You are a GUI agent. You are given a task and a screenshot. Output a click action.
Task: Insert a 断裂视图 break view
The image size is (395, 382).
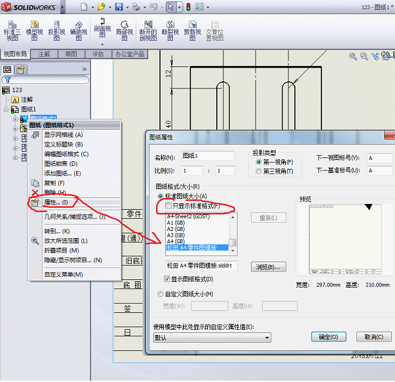tap(170, 31)
